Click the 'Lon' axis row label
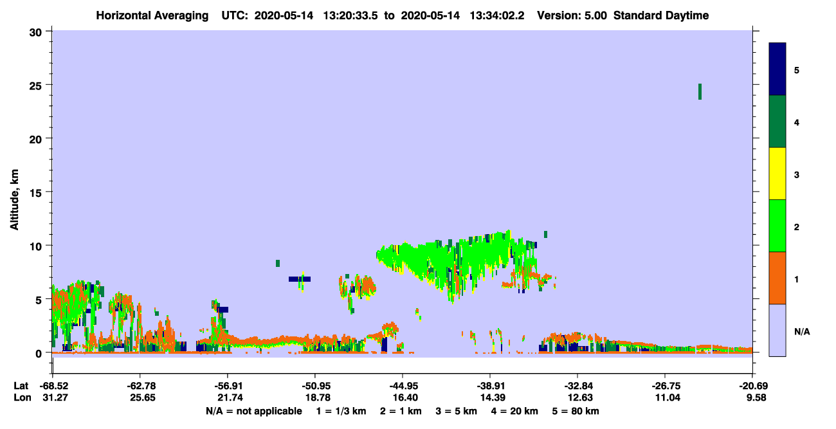Screen dimensions: 836x429 21,398
